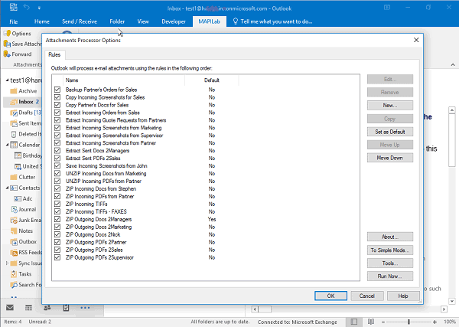Image resolution: width=459 pixels, height=327 pixels.
Task: Toggle ZIP Incoming TIFFs - FAXES checkbox
Action: 57,211
